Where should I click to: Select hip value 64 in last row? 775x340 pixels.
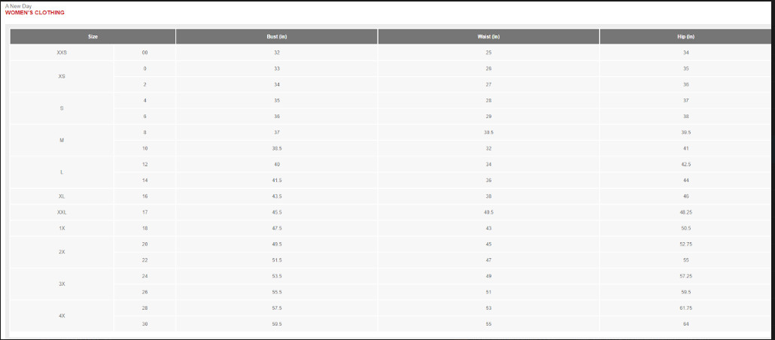point(685,324)
